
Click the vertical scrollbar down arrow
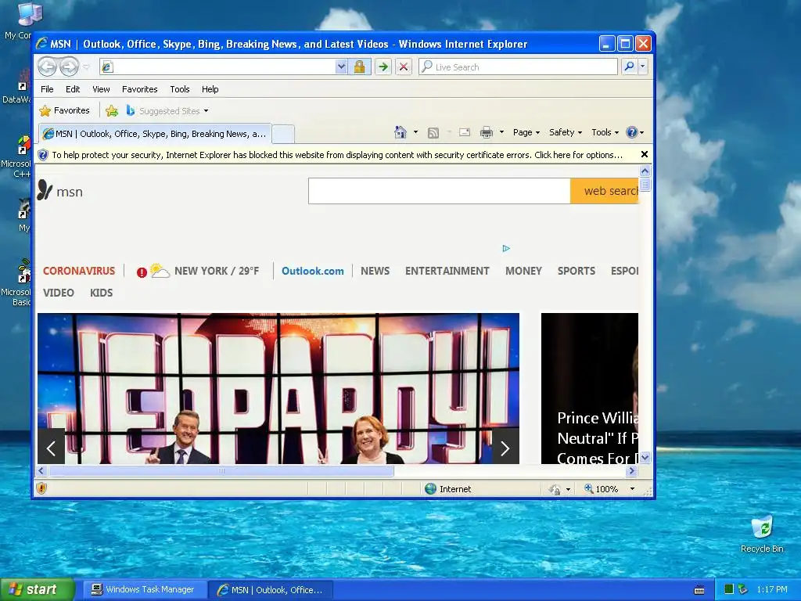coord(645,457)
